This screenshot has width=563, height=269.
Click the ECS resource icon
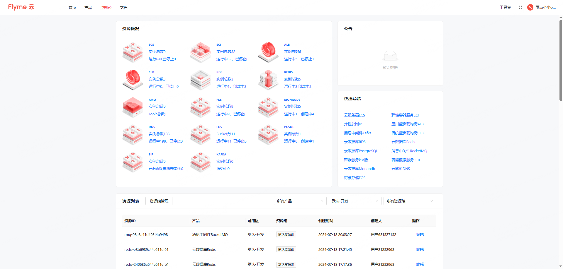(x=133, y=52)
